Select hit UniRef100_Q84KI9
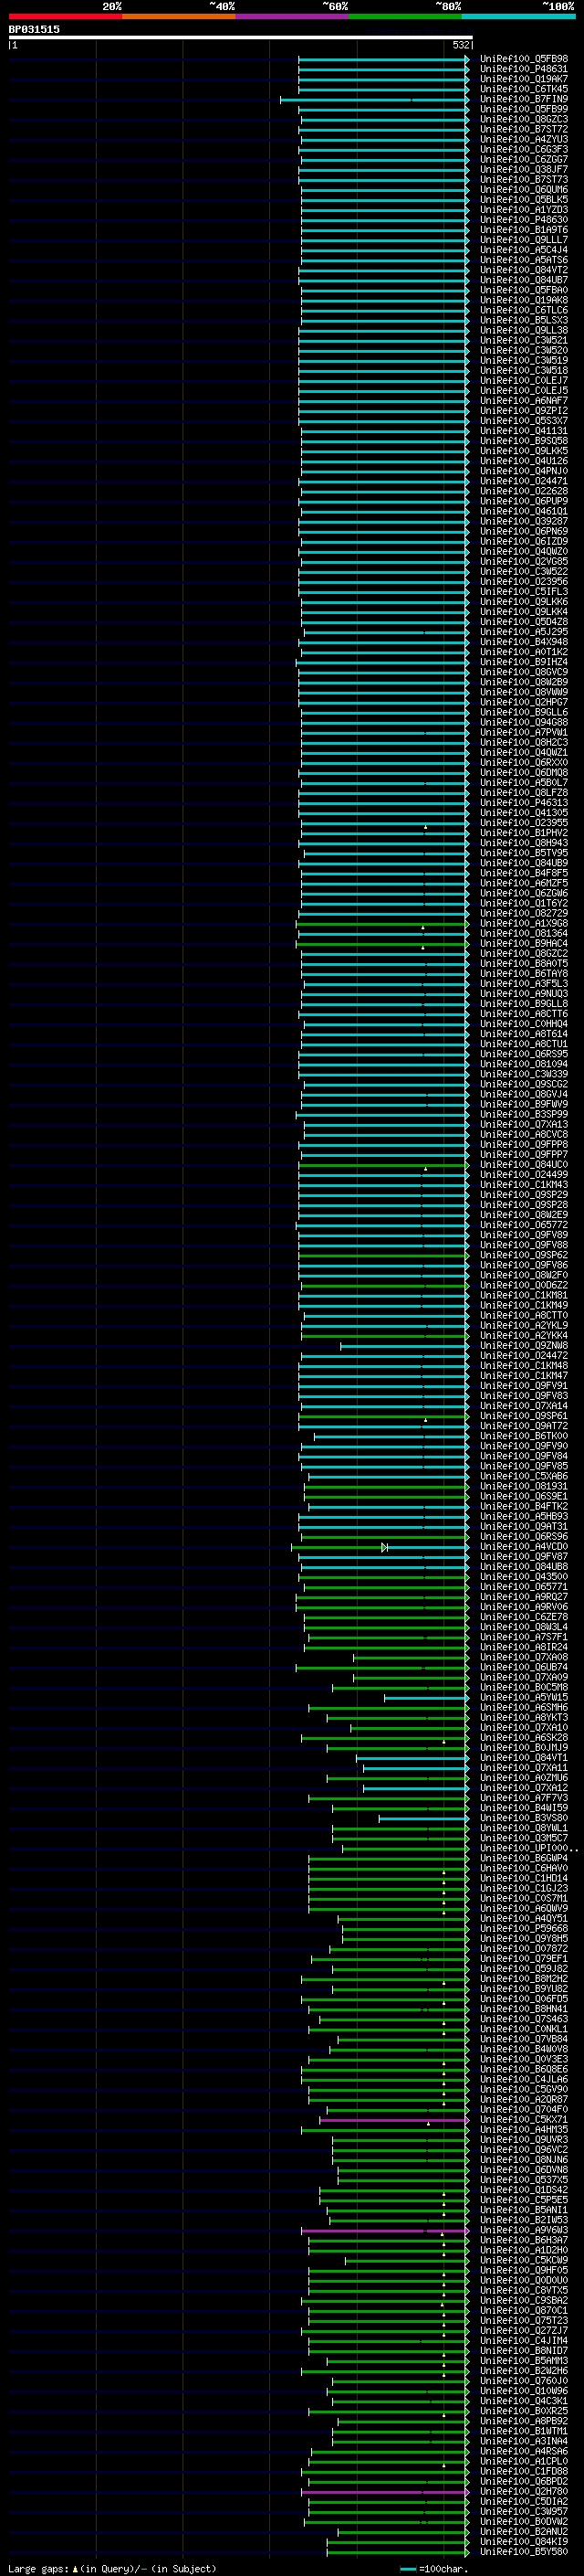 524,2541
